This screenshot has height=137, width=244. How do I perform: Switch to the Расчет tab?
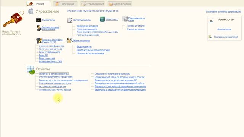(x=39, y=4)
